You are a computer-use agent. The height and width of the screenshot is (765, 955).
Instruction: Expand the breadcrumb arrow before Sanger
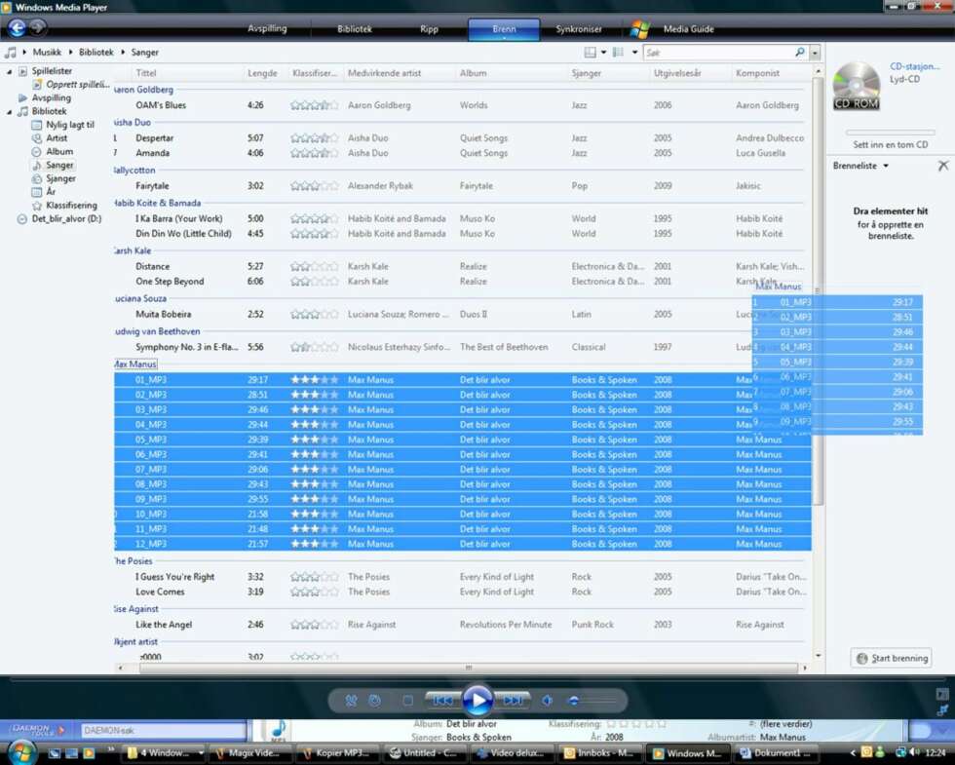123,53
